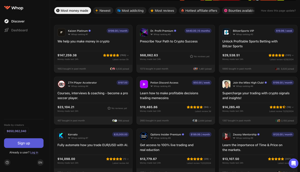Open How does this page update link
The width and height of the screenshot is (300, 172).
(278, 11)
